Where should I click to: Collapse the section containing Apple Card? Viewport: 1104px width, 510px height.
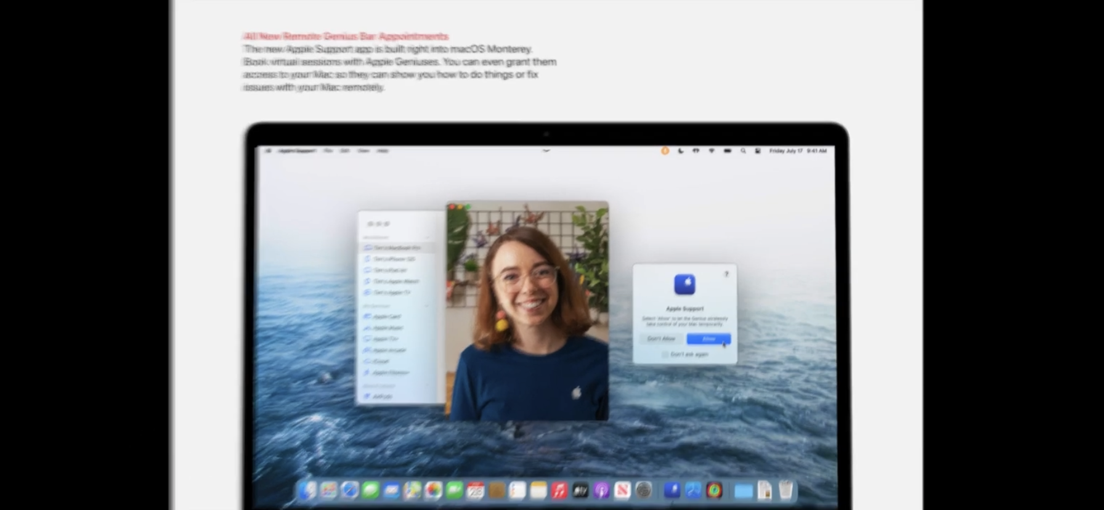426,306
